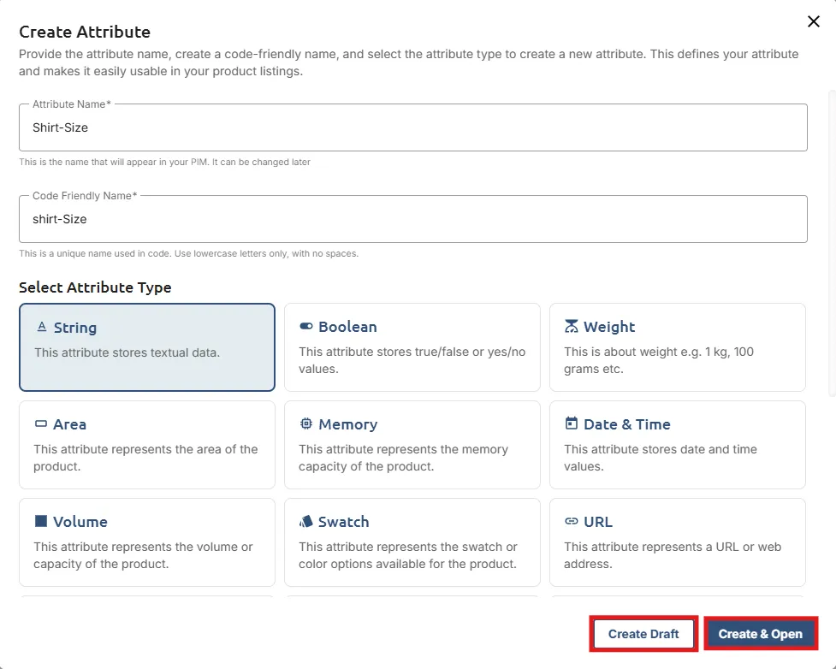Click the URL link icon

click(x=571, y=521)
